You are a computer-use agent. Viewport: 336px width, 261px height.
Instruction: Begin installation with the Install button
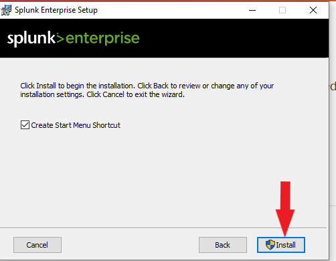coord(281,245)
